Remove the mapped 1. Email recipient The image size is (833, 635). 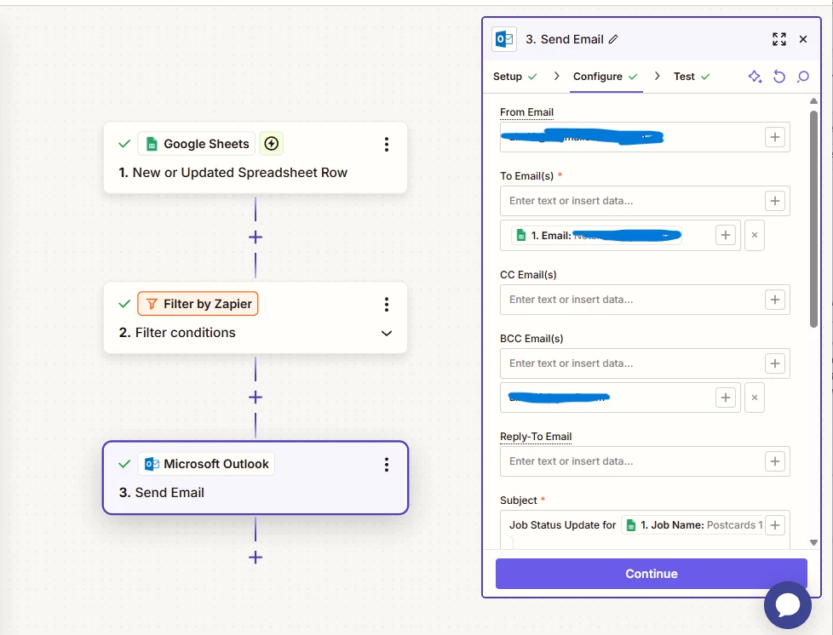755,235
